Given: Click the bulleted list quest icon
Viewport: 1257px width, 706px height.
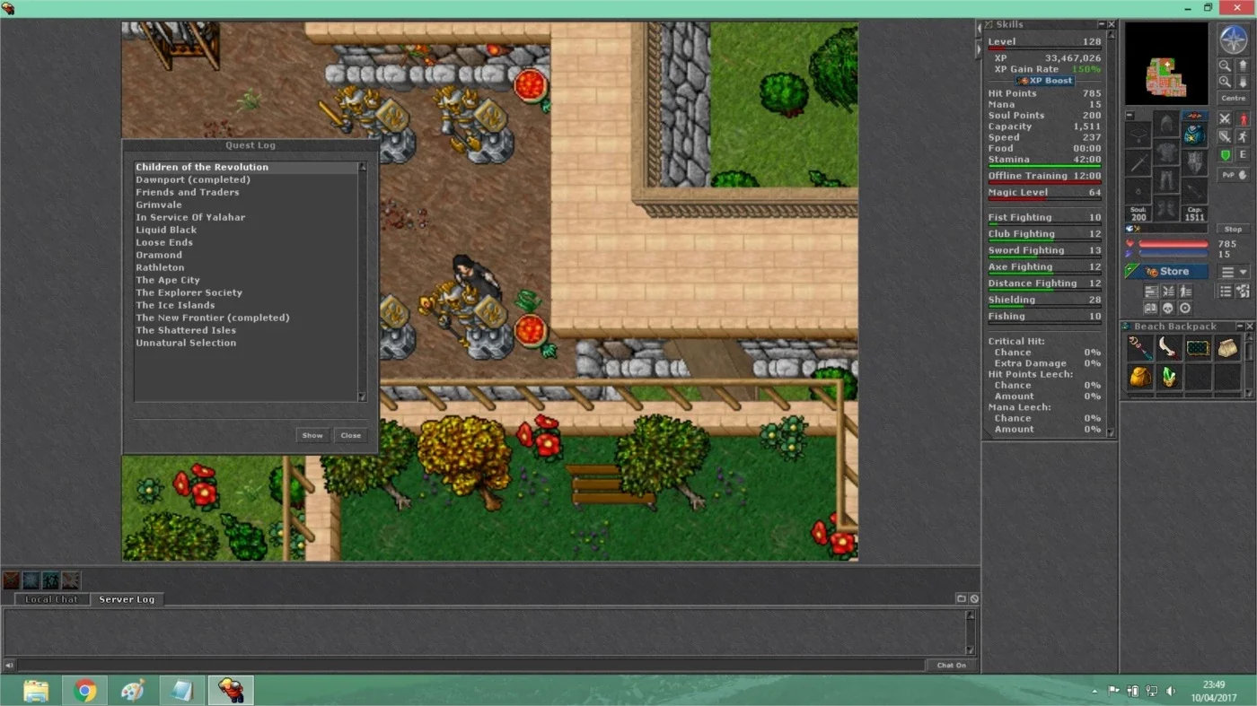Looking at the screenshot, I should [x=1225, y=292].
